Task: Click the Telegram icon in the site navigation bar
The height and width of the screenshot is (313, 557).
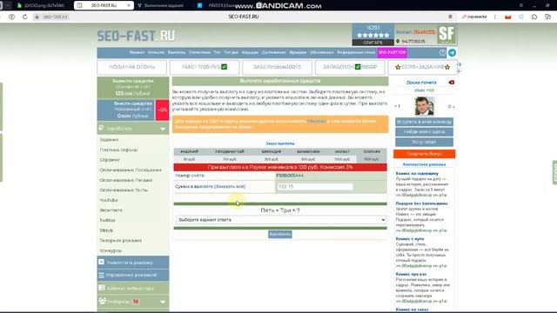Action: [452, 52]
